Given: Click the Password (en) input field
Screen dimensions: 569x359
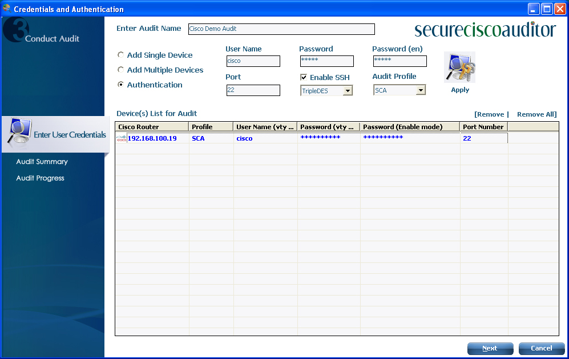Looking at the screenshot, I should 400,61.
